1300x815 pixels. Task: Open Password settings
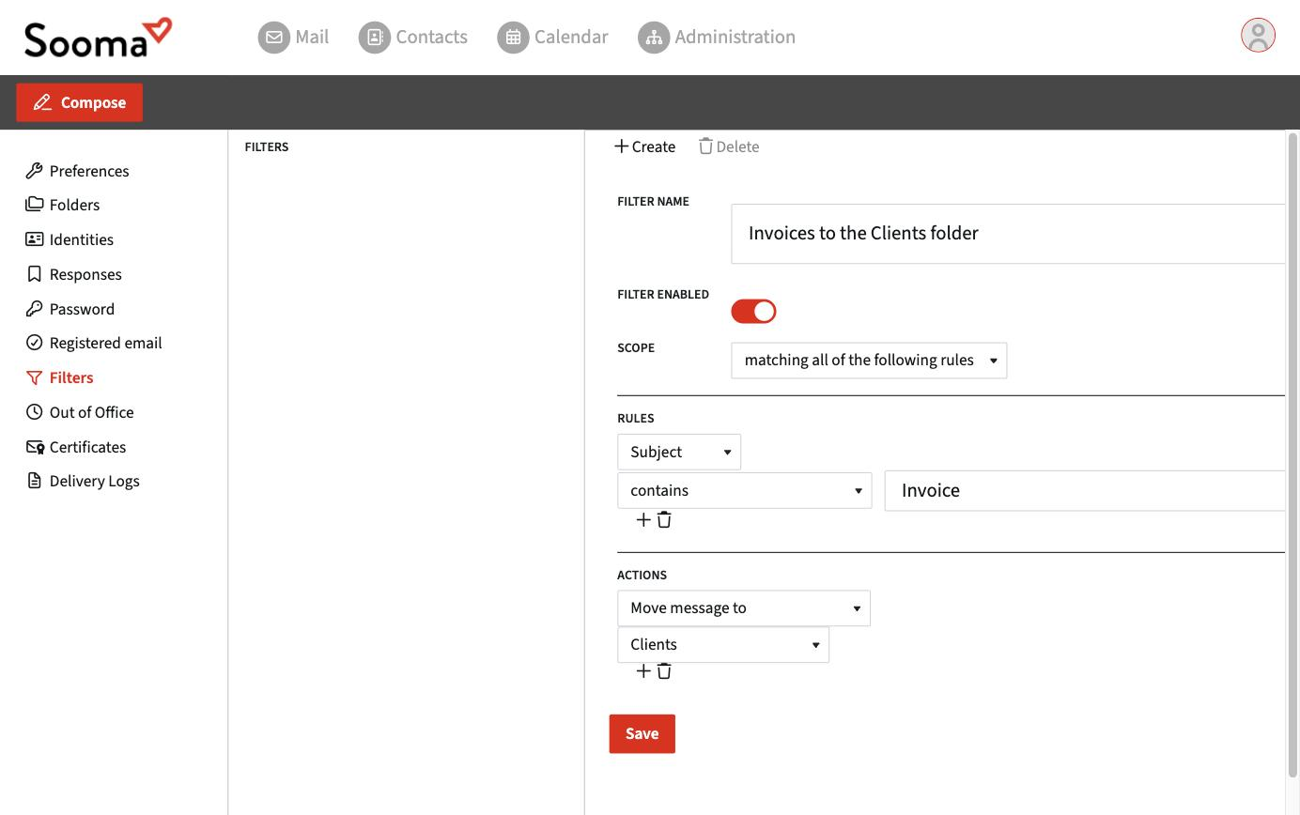70,309
